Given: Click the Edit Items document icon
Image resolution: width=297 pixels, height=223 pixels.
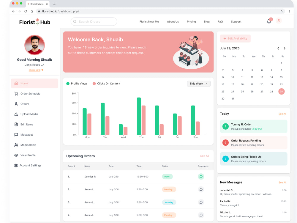Looking at the screenshot, I should point(16,124).
